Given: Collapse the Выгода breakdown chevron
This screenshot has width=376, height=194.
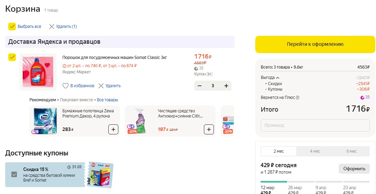Looking at the screenshot, I should [x=278, y=78].
